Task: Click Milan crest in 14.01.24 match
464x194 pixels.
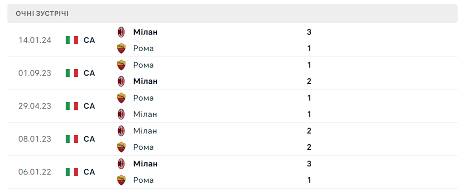Action: (x=121, y=32)
